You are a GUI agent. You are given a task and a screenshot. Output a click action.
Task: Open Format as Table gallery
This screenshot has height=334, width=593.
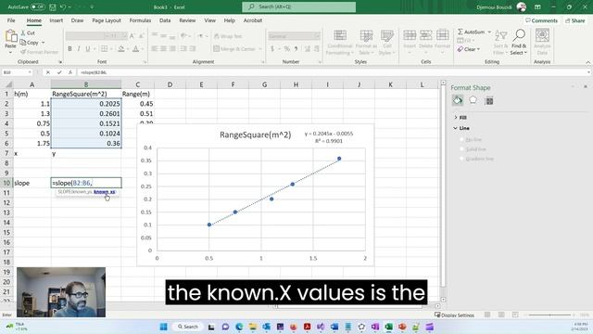point(366,43)
